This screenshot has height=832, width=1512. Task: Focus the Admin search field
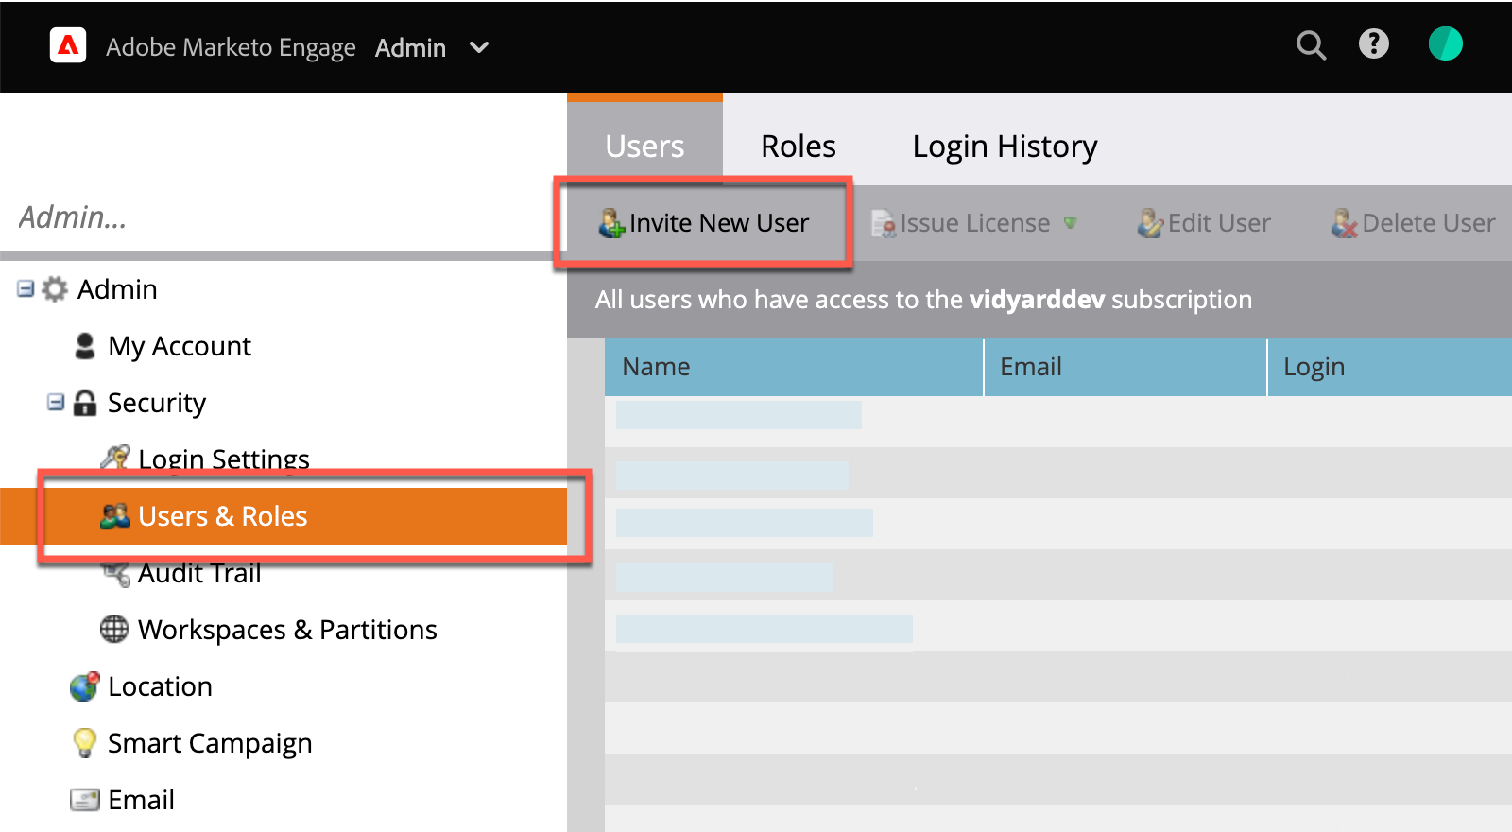pos(283,217)
